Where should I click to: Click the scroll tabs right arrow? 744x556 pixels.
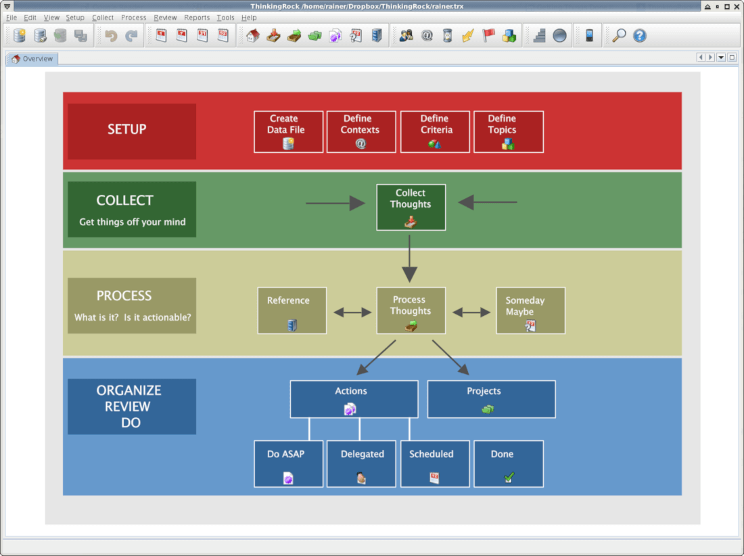coord(710,57)
